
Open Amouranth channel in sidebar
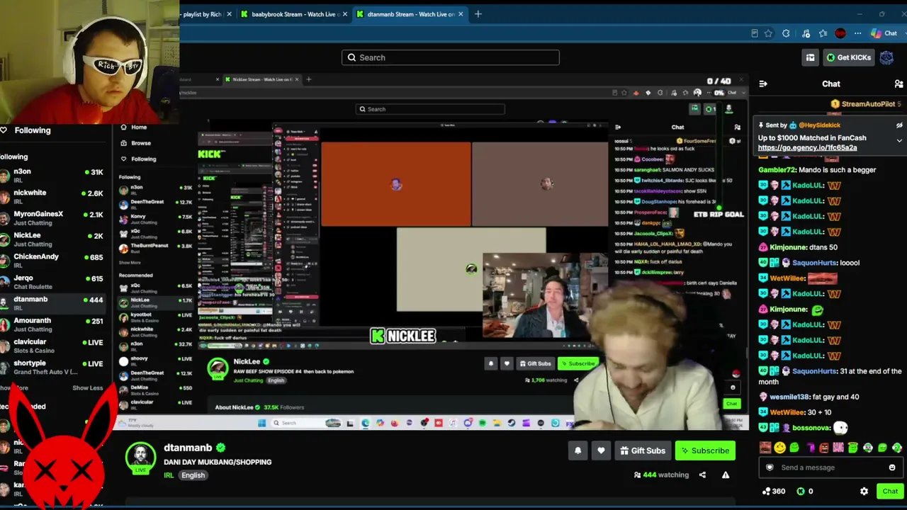point(53,324)
